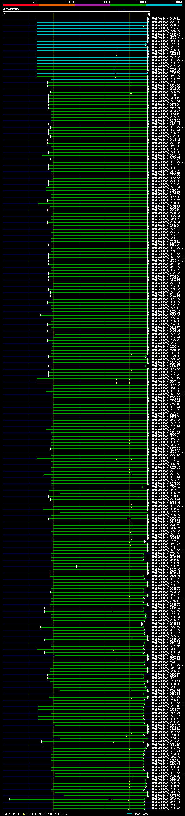
Task: Select the UniRef100_O22168 label
Action: pyautogui.click(x=166, y=356)
